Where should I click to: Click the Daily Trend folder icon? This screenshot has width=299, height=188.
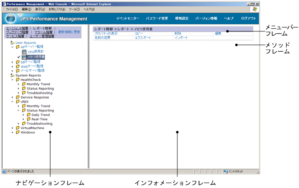[29, 115]
